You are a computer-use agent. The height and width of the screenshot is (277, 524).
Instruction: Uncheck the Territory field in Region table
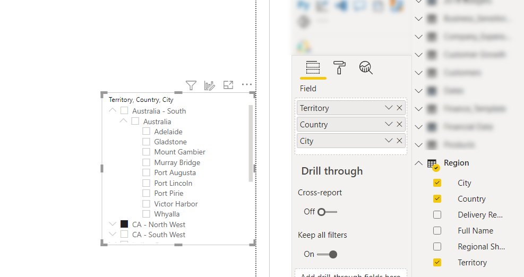[437, 262]
